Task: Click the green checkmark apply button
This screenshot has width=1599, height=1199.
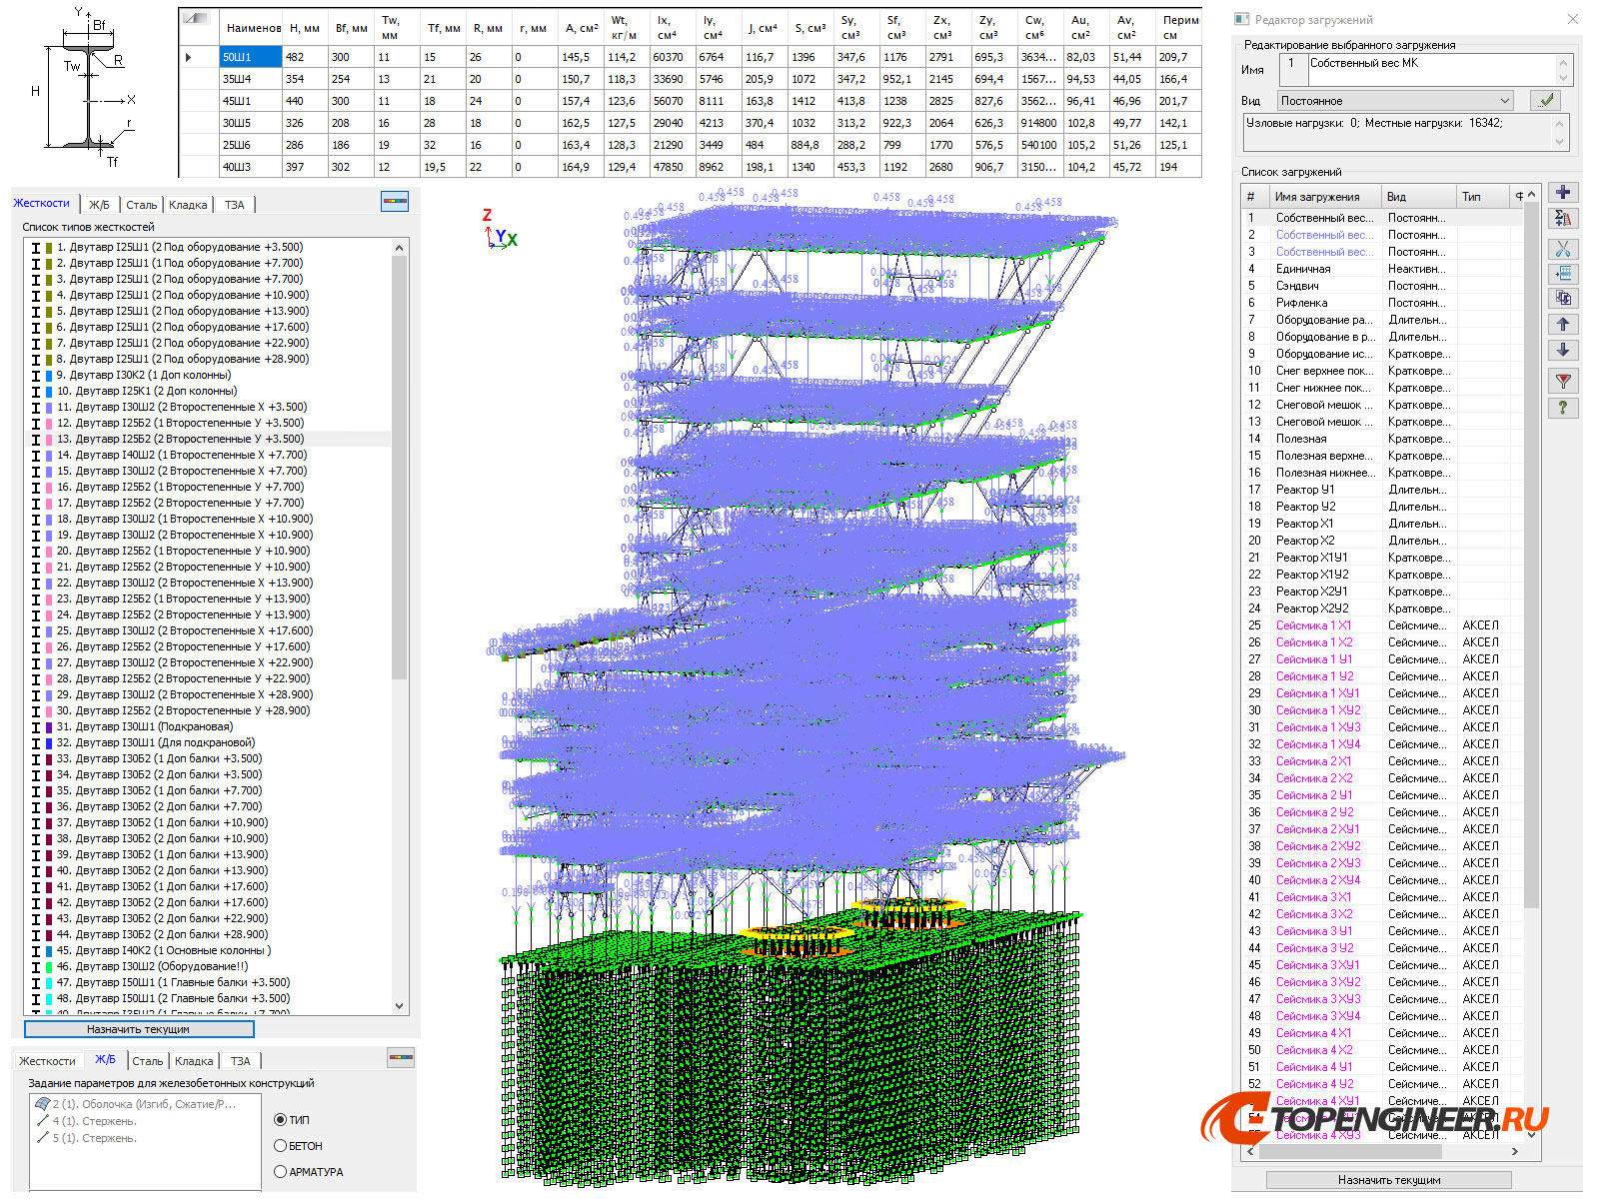Action: [x=1546, y=100]
